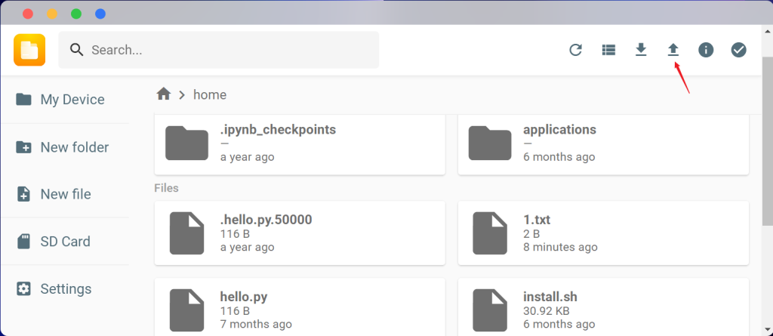Click the download arrow icon
Screen dimensions: 773x336
click(641, 50)
